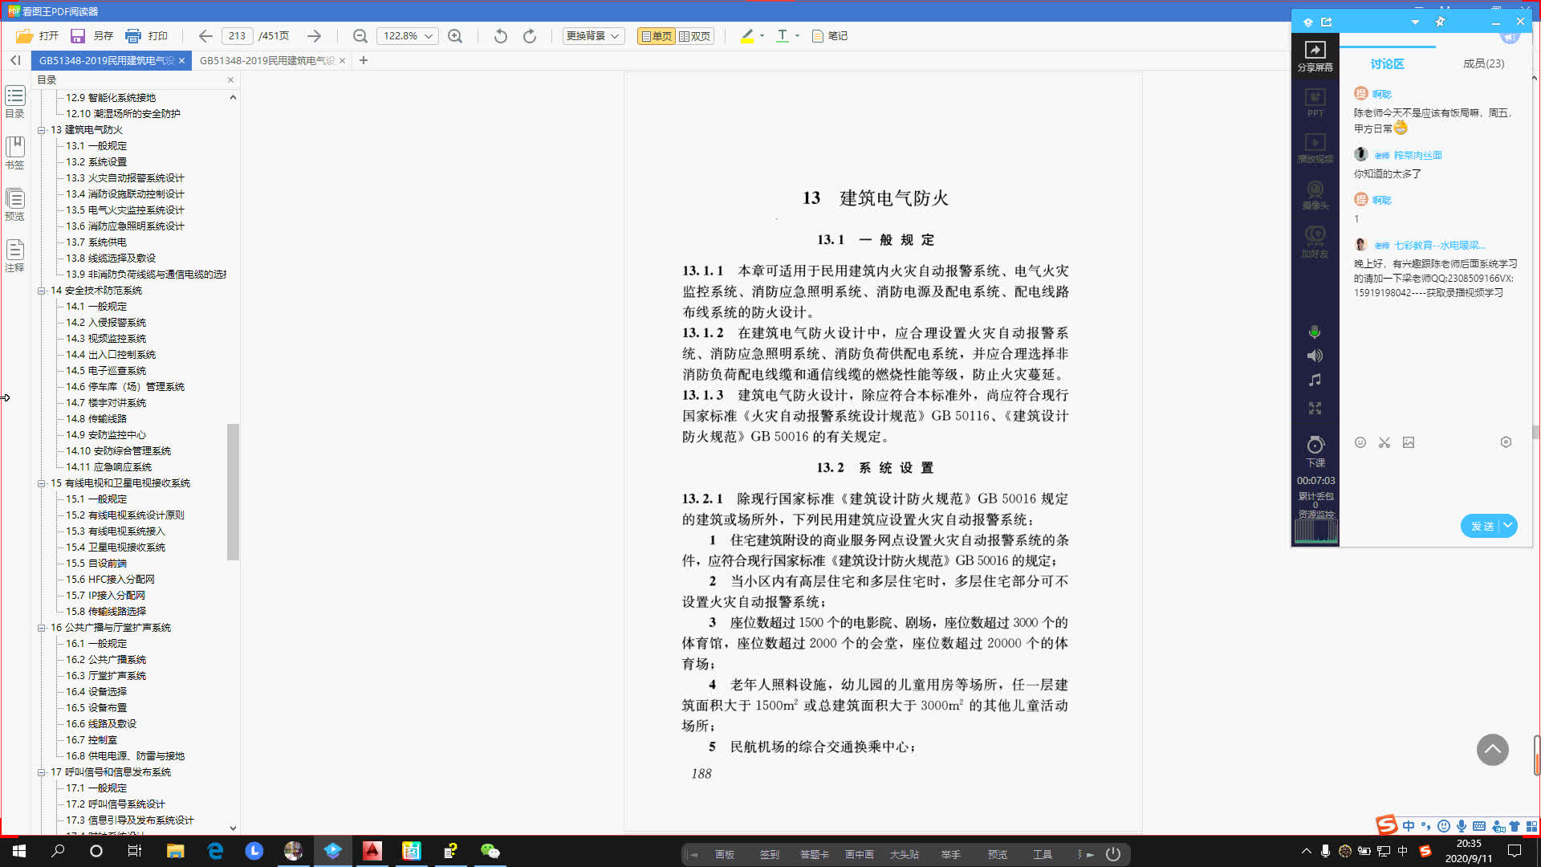The width and height of the screenshot is (1541, 867).
Task: Click the insert image icon in chat
Action: 1409,442
